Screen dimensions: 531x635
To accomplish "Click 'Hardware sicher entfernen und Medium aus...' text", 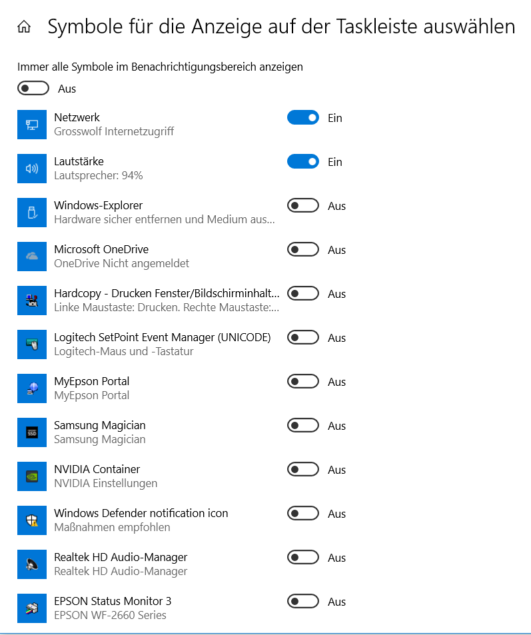I will click(165, 219).
